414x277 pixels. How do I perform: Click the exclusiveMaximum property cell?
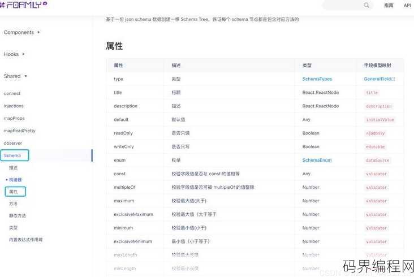[133, 214]
